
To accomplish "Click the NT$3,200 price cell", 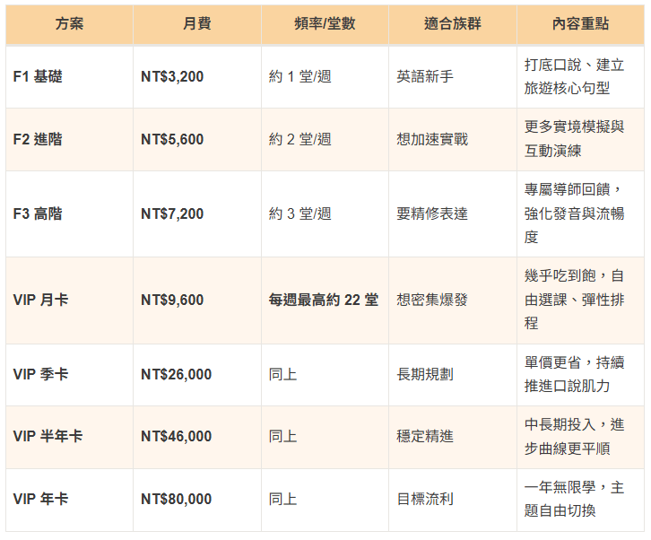I will (172, 77).
